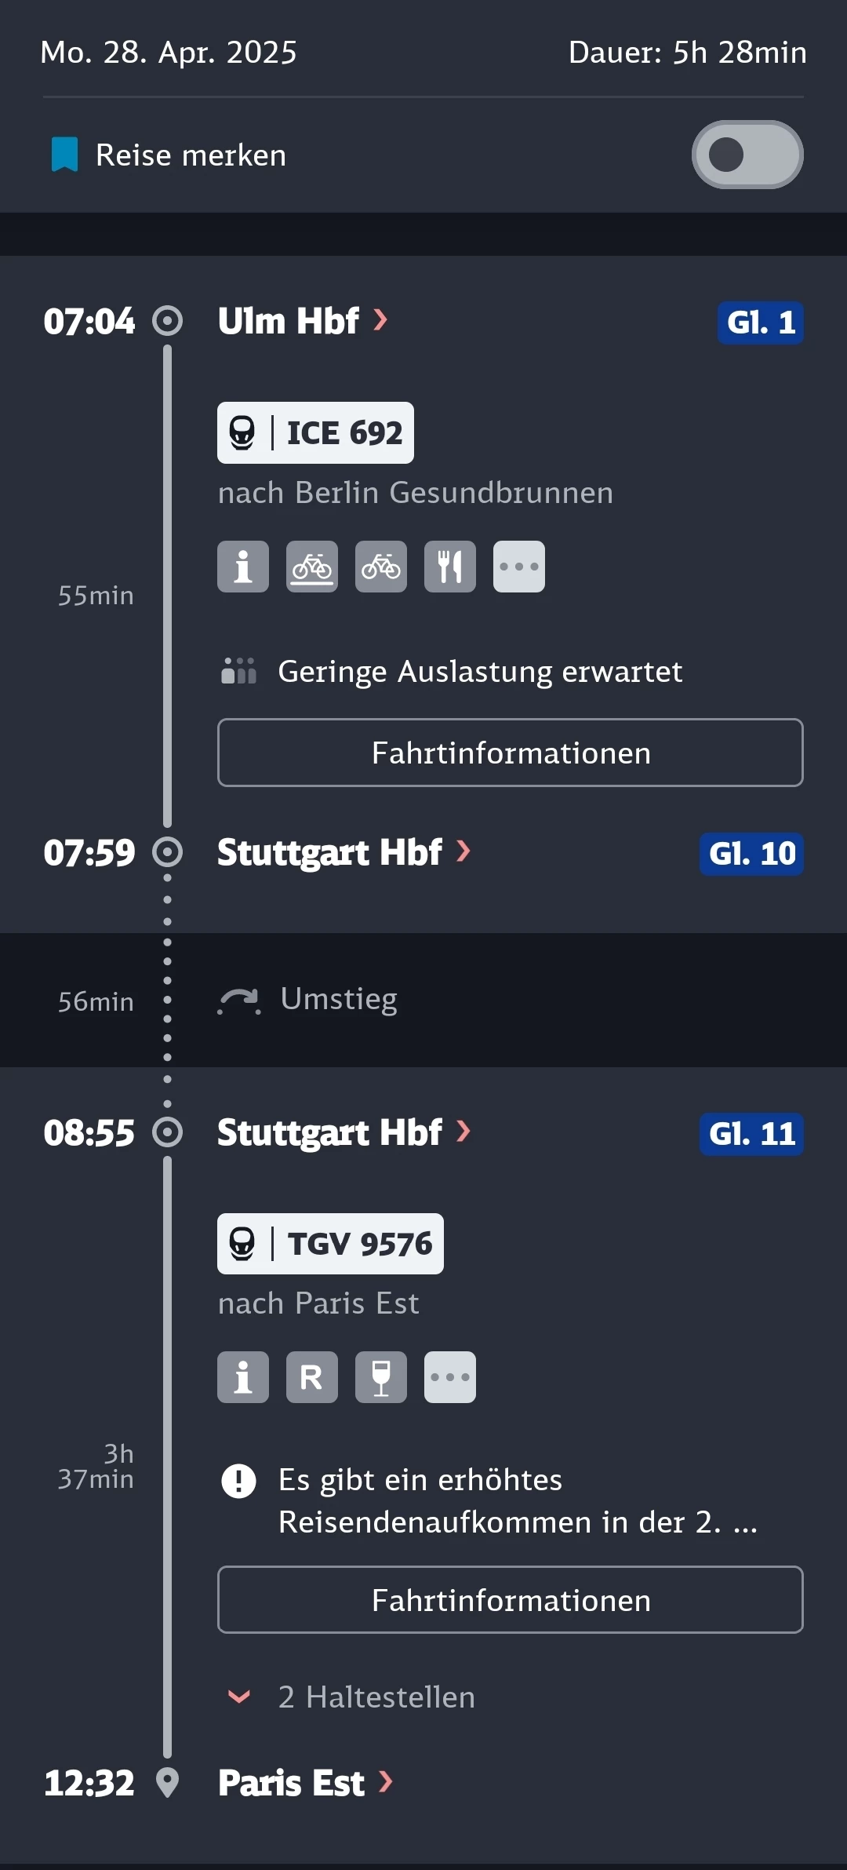Open Ulm Hbf station details
Viewport: 847px width, 1870px height.
304,321
